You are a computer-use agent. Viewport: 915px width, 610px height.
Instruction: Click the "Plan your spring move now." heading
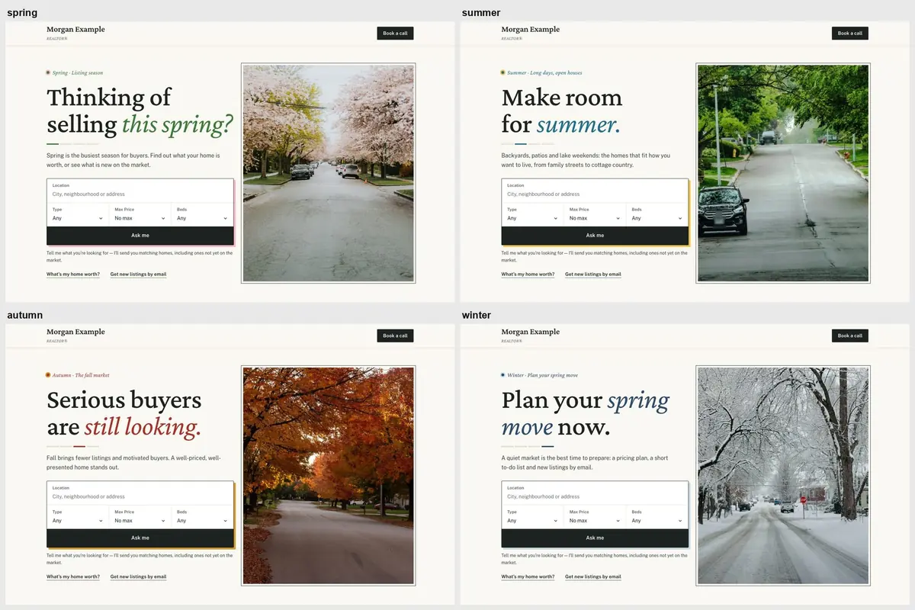[x=585, y=414]
